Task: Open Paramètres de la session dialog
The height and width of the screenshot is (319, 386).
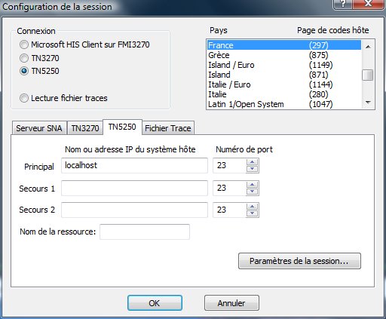Action: (x=299, y=261)
